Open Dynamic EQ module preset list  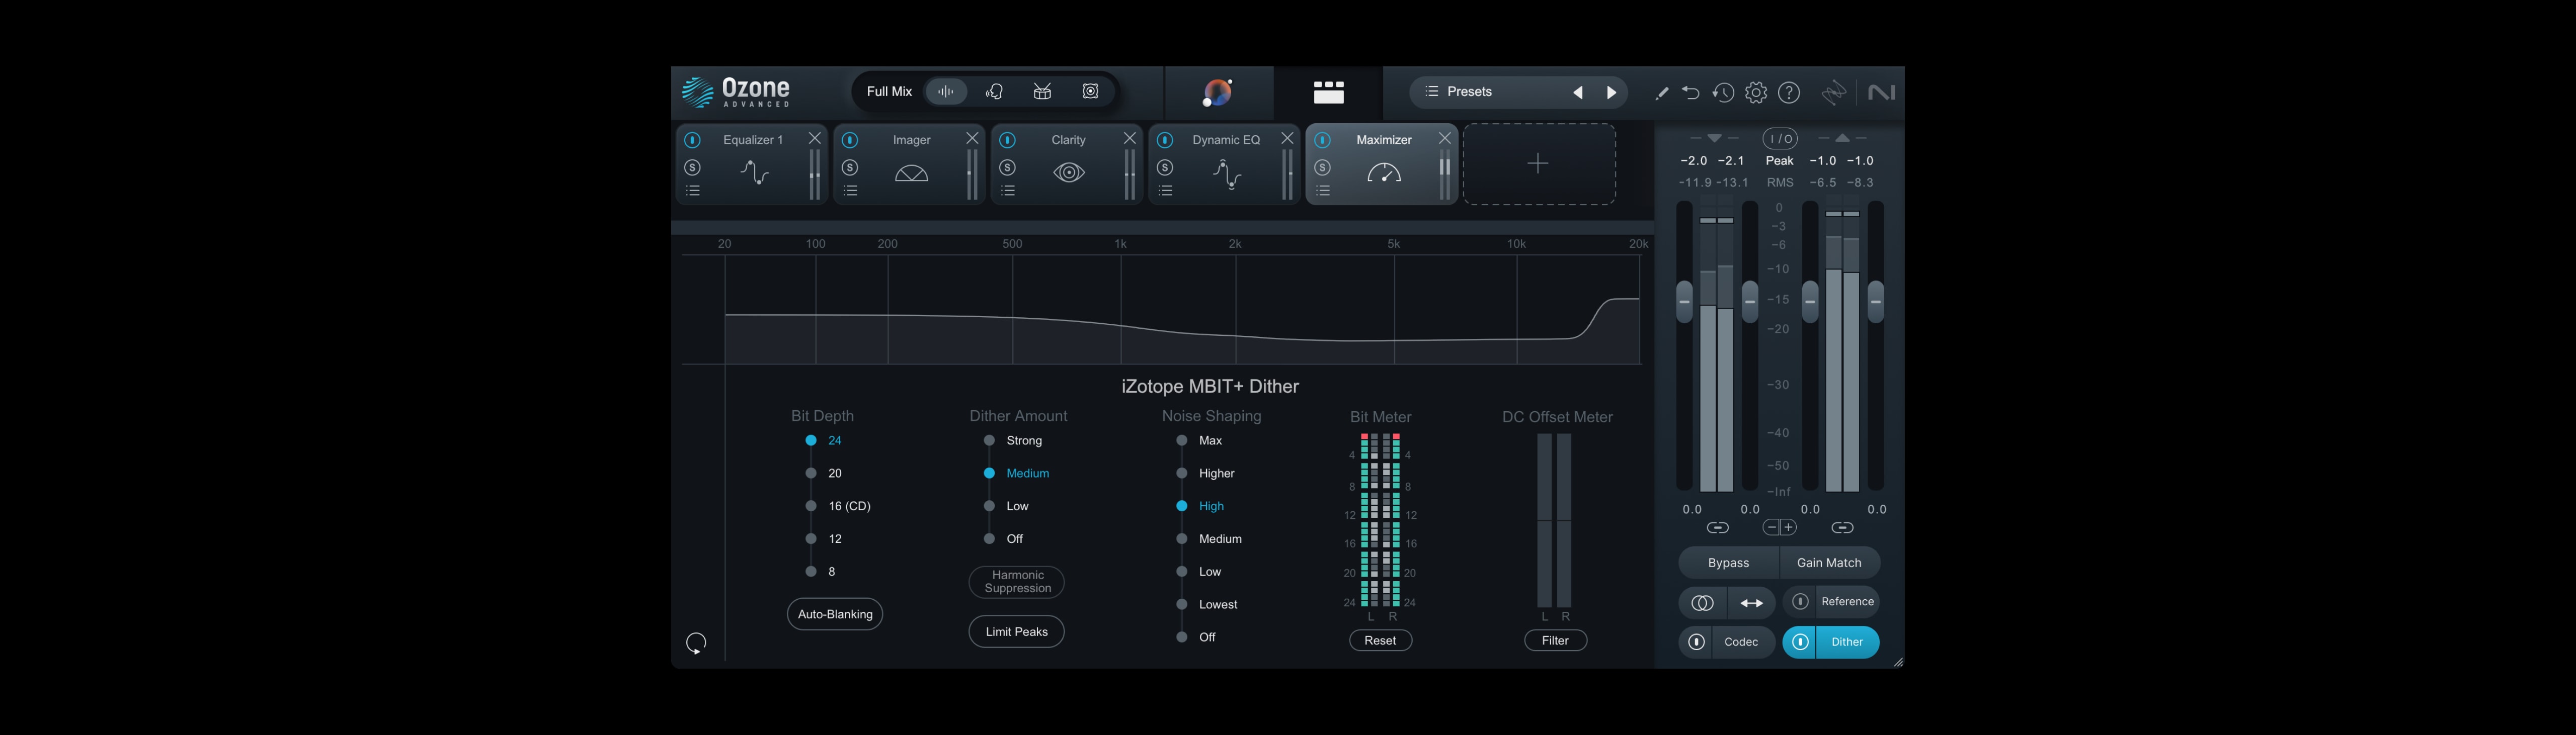click(x=1165, y=191)
